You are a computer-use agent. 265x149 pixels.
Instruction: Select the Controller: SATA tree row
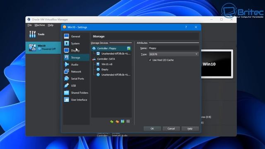pyautogui.click(x=111, y=59)
